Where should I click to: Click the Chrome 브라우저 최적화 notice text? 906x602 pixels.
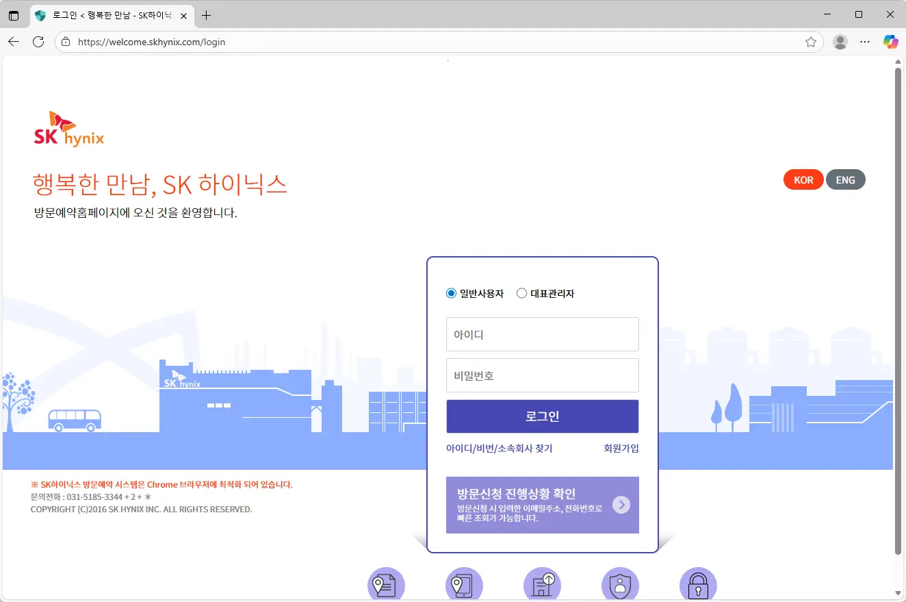click(x=161, y=484)
